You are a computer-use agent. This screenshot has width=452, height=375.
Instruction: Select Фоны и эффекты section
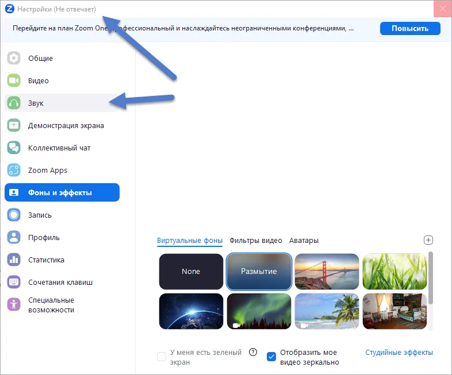(x=62, y=192)
